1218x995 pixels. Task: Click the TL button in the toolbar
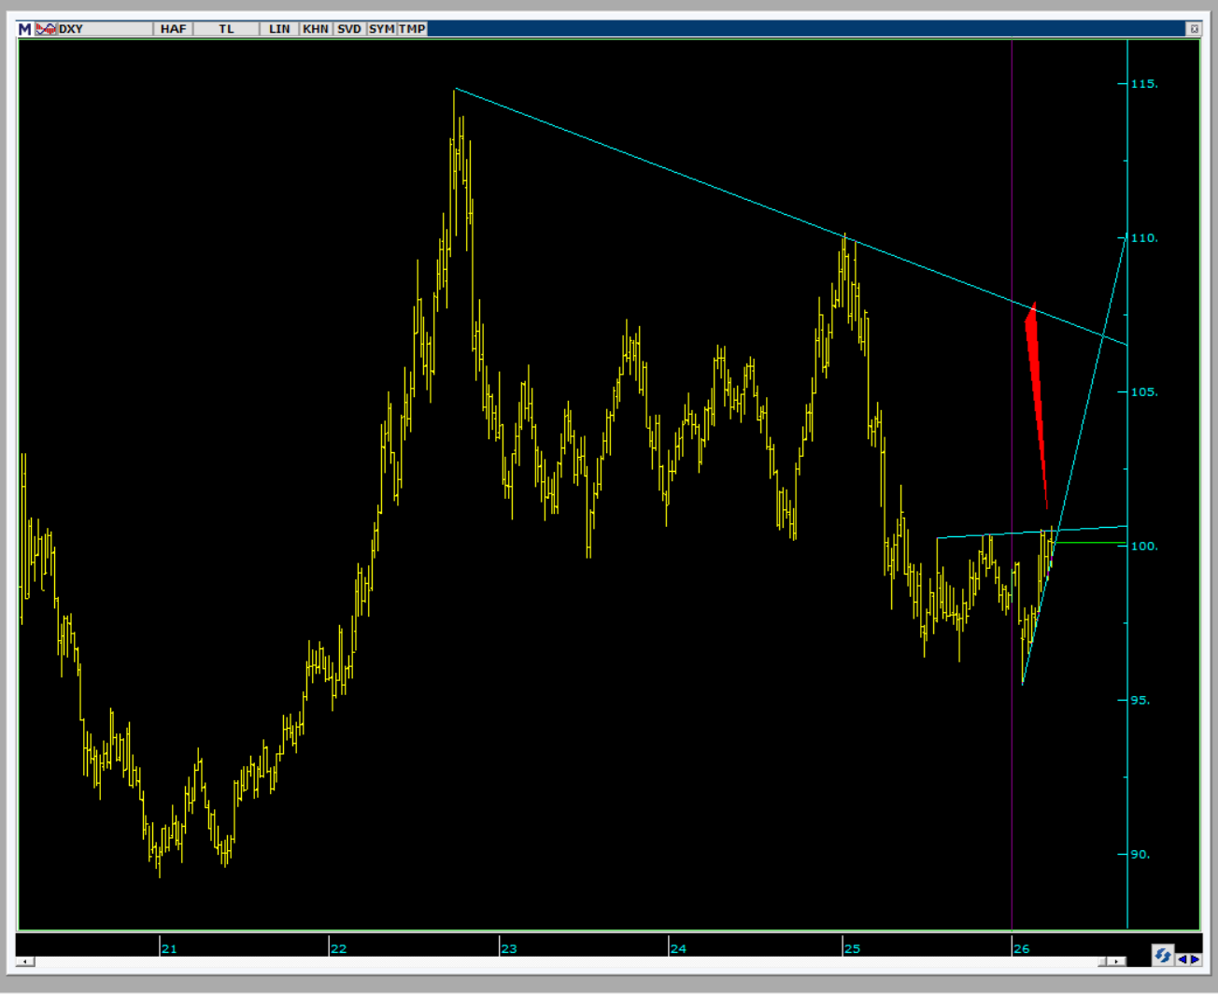point(226,29)
